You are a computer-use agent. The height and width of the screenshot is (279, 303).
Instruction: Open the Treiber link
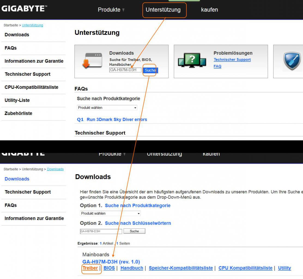(90, 268)
